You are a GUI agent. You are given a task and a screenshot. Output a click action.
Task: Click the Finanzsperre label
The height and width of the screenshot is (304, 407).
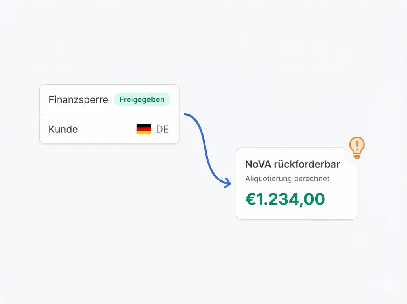coord(78,99)
